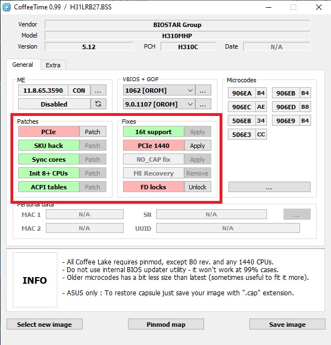This screenshot has width=331, height=345.
Task: Click the Patch button for Init 8+ CPUs
Action: coord(93,173)
